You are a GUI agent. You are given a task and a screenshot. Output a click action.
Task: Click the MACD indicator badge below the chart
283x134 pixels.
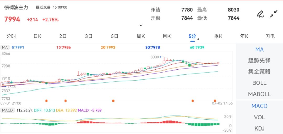(x=8, y=110)
